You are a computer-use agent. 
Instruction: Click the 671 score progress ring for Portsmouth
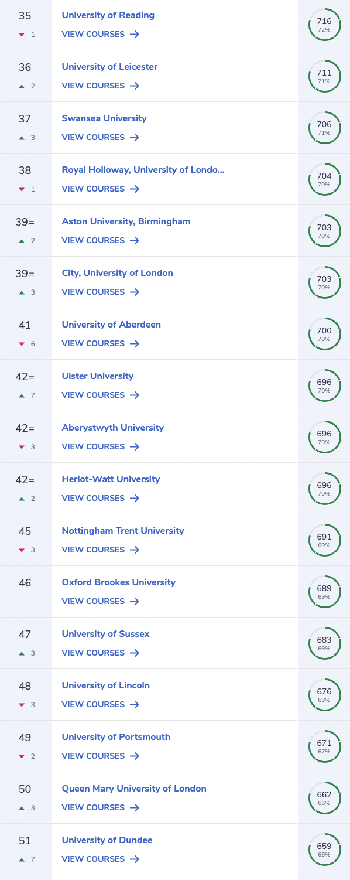click(324, 746)
